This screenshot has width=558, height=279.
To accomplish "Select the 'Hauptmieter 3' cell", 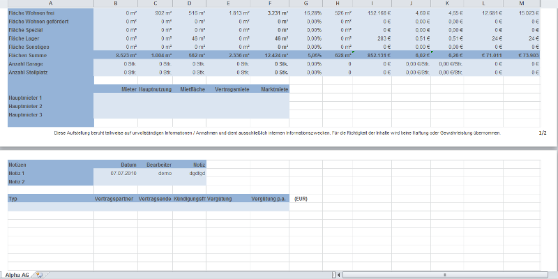I will (50, 114).
